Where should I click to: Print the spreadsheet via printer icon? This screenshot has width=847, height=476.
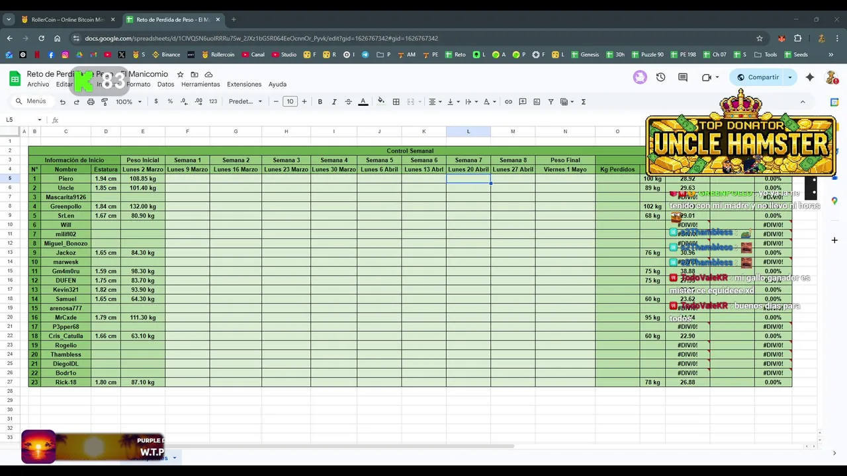tap(91, 102)
